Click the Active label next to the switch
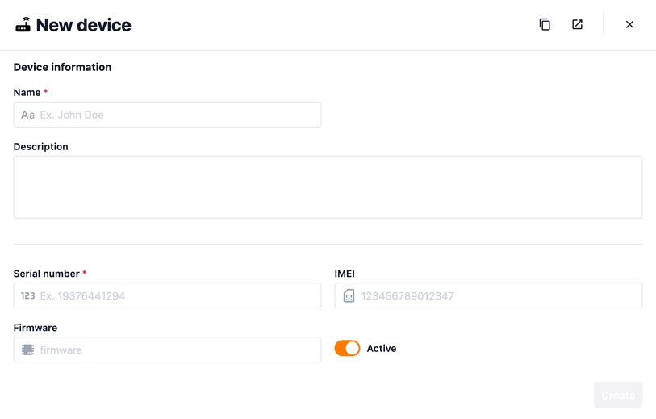Image resolution: width=656 pixels, height=419 pixels. coord(382,349)
